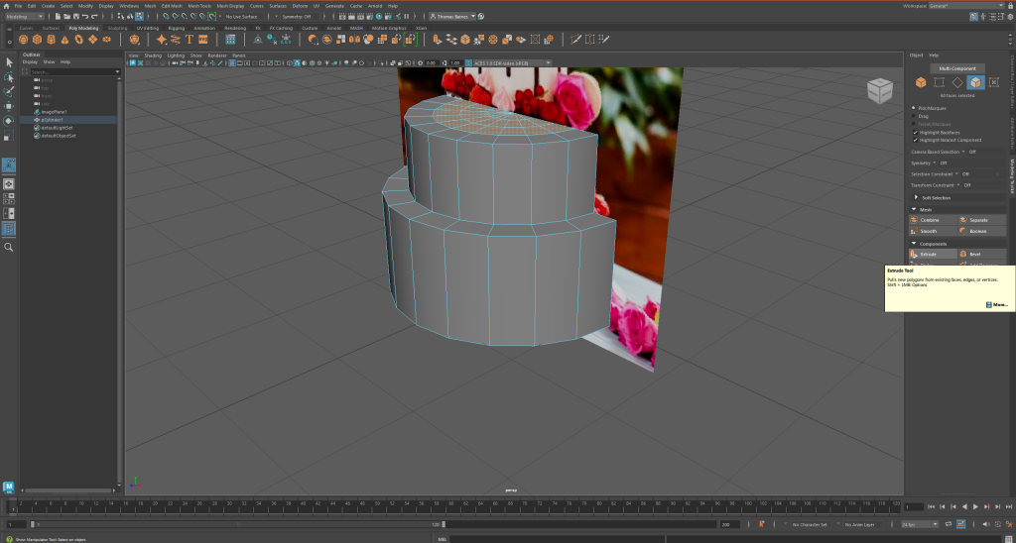The image size is (1016, 543).
Task: Select pCylinder1 in the Outliner
Action: coord(52,120)
